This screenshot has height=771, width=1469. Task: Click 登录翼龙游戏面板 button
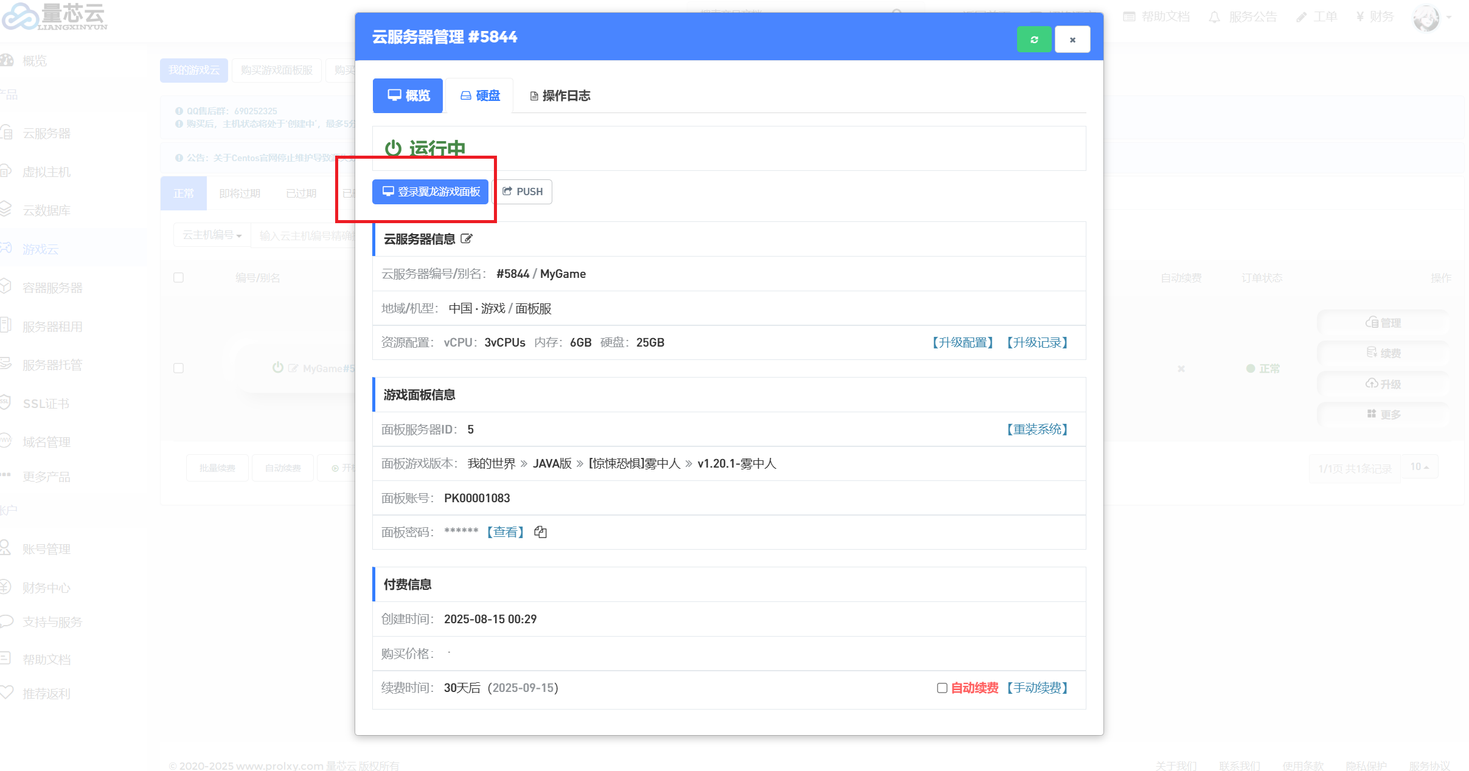click(431, 192)
